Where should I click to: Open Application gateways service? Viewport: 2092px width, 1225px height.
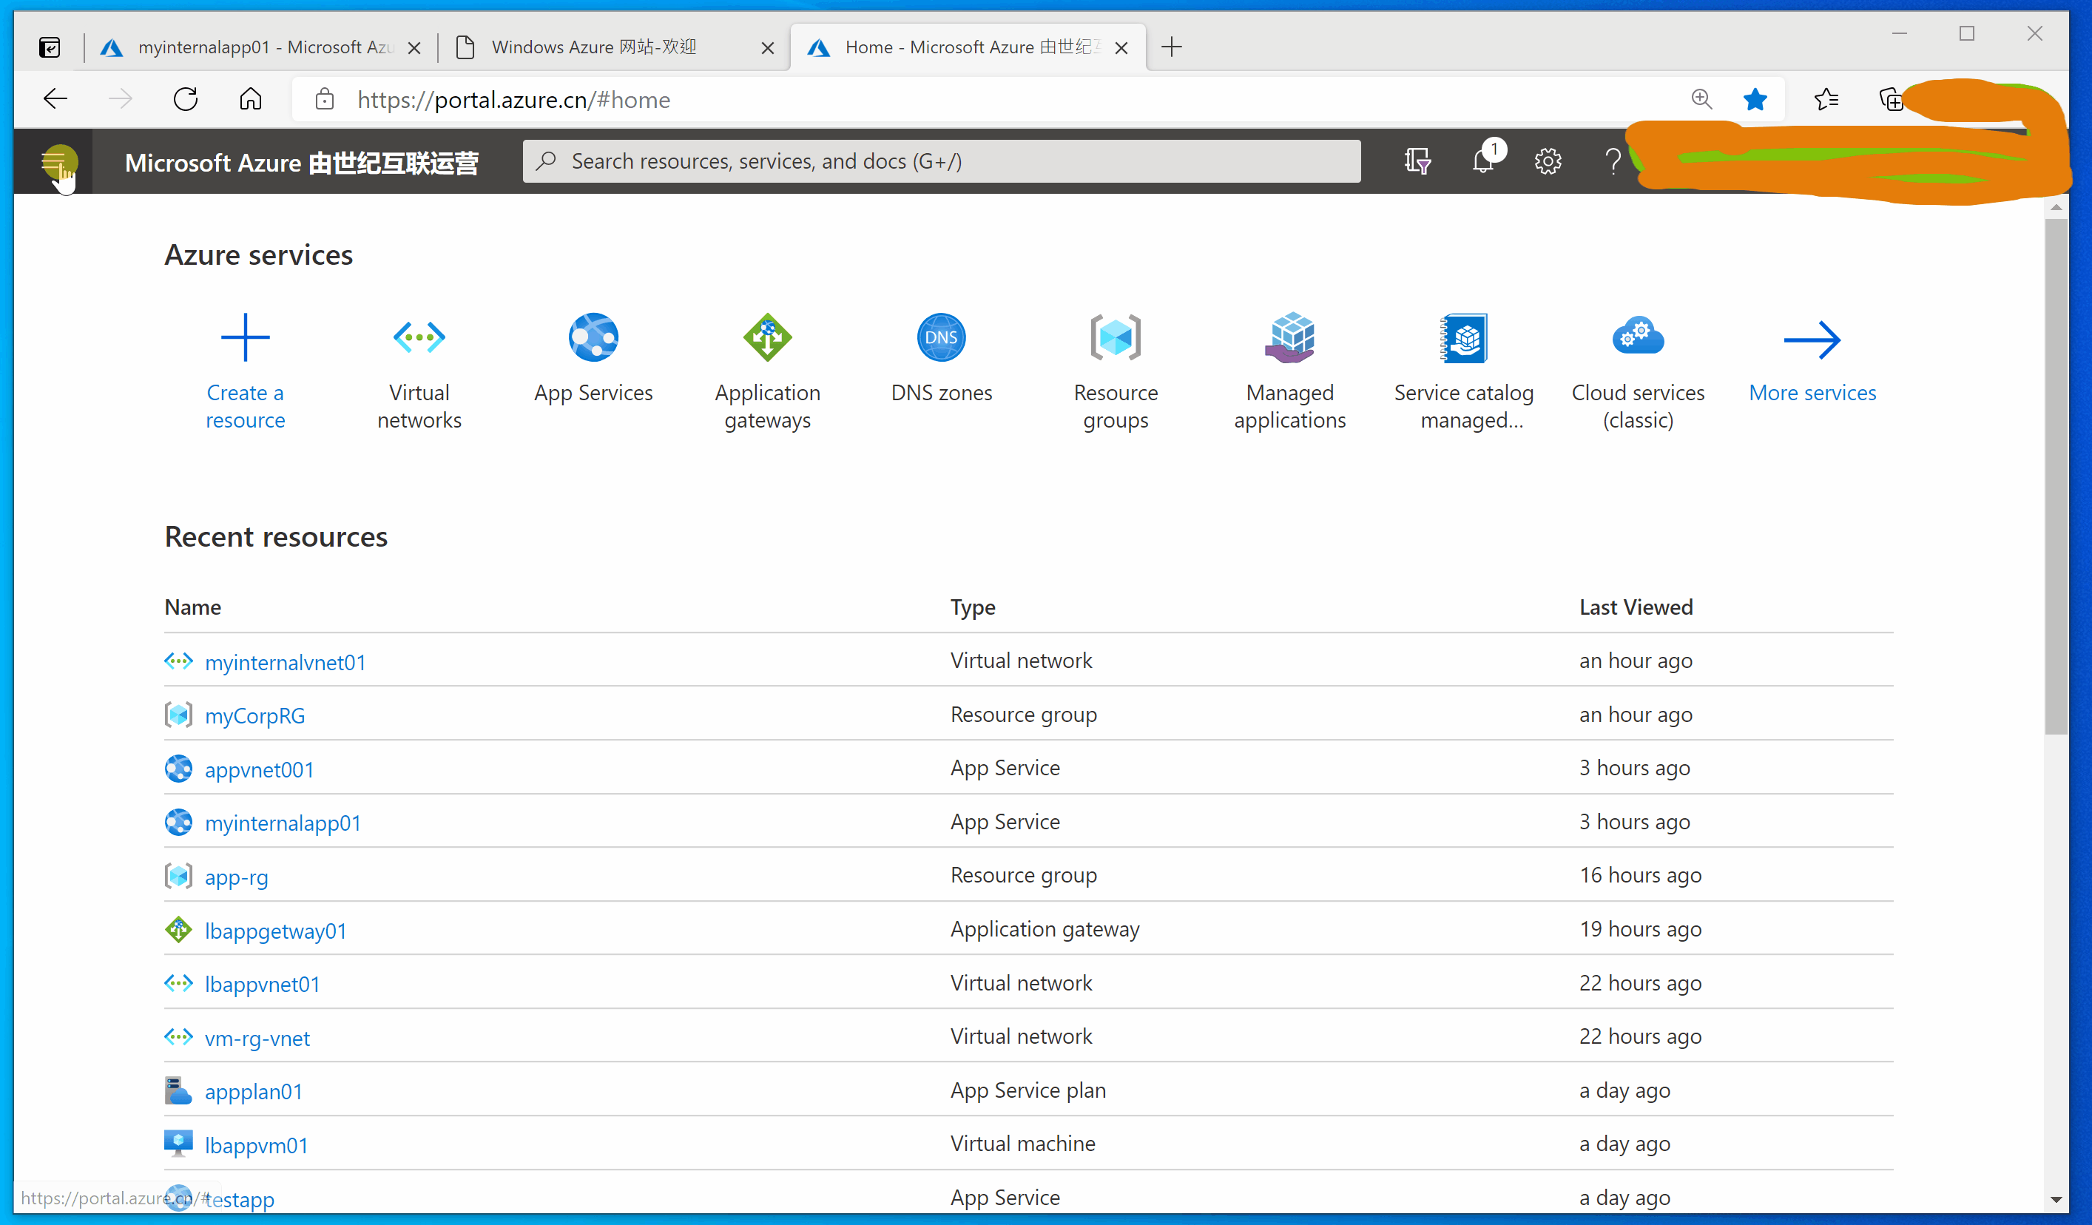767,338
